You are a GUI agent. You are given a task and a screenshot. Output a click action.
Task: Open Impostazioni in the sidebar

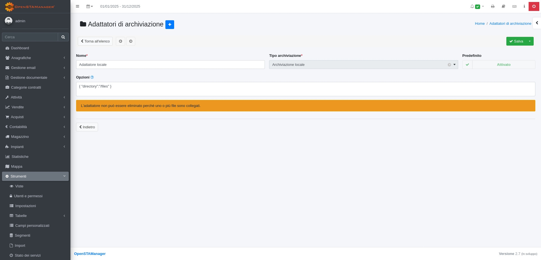coord(25,206)
